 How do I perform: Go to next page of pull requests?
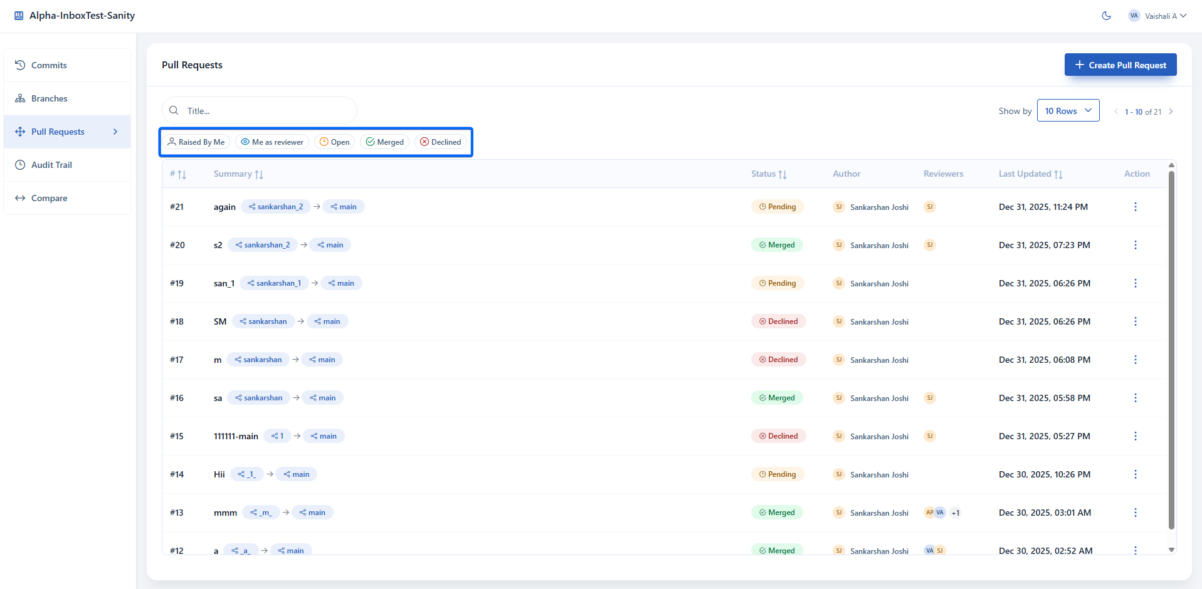coord(1171,112)
